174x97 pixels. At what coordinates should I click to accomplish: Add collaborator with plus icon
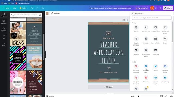tap(156, 8)
